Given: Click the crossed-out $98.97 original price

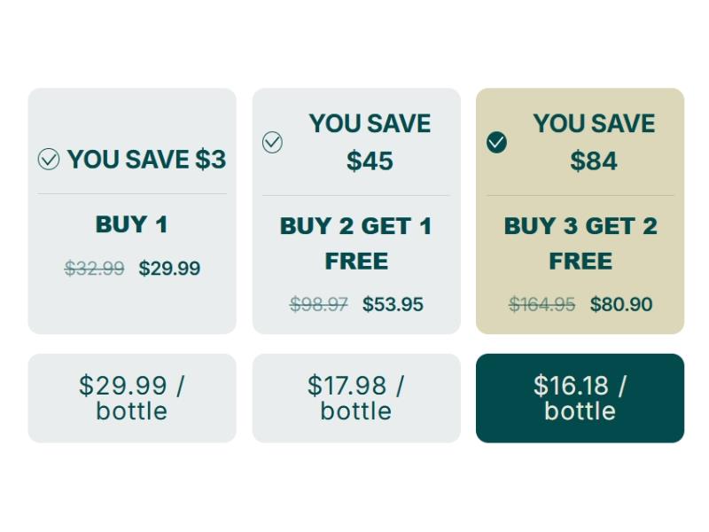Looking at the screenshot, I should (x=319, y=304).
